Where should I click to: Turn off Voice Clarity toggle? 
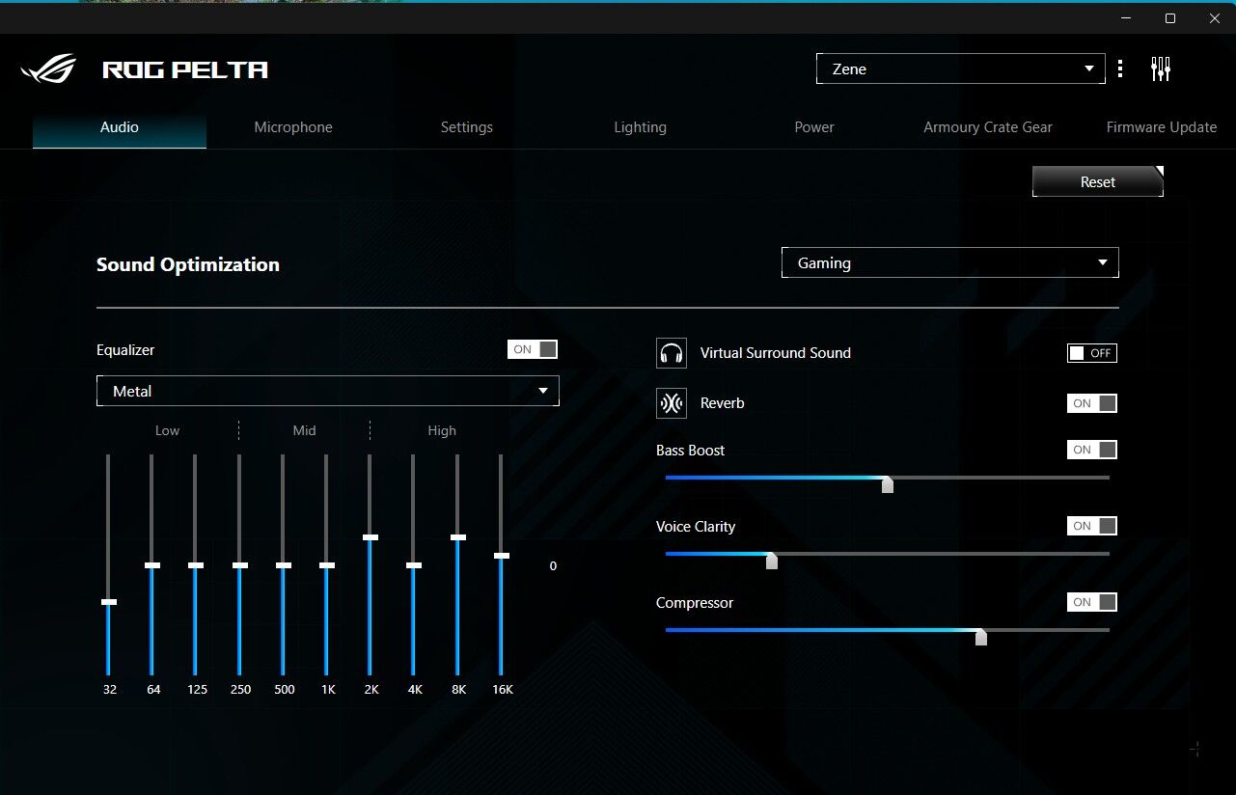(1092, 526)
